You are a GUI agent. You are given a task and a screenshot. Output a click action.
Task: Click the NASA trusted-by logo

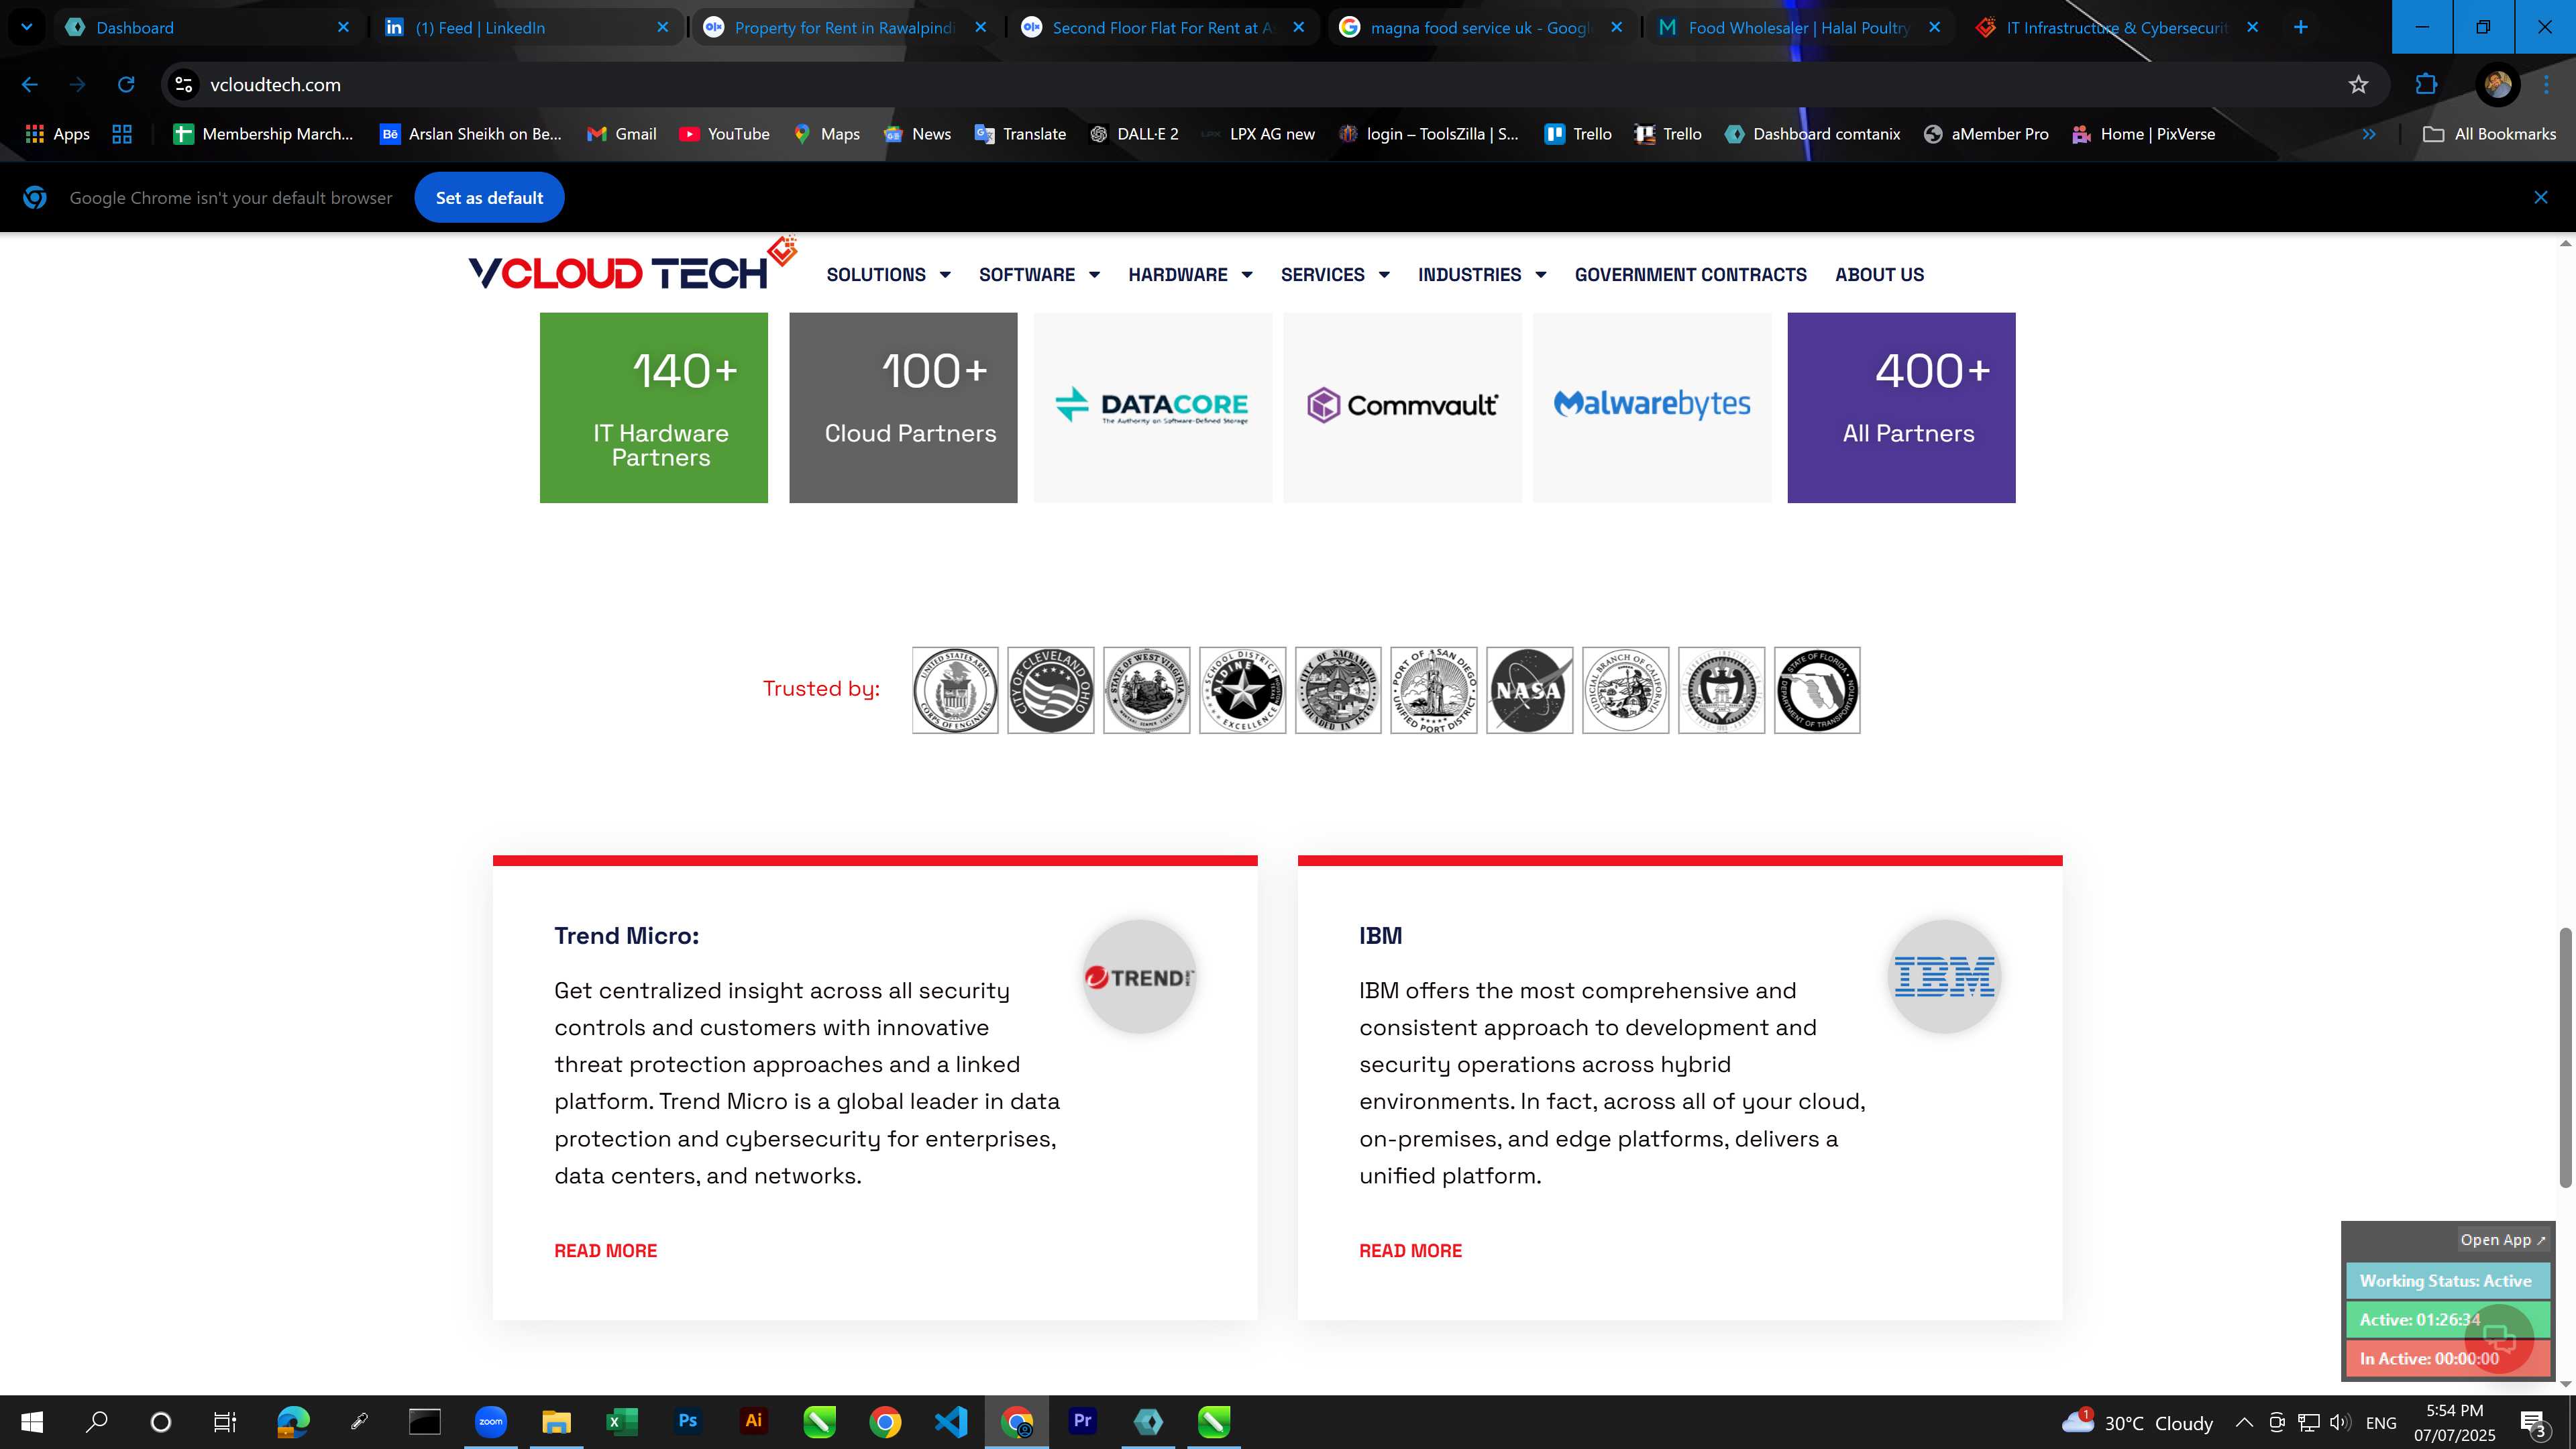pyautogui.click(x=1529, y=690)
